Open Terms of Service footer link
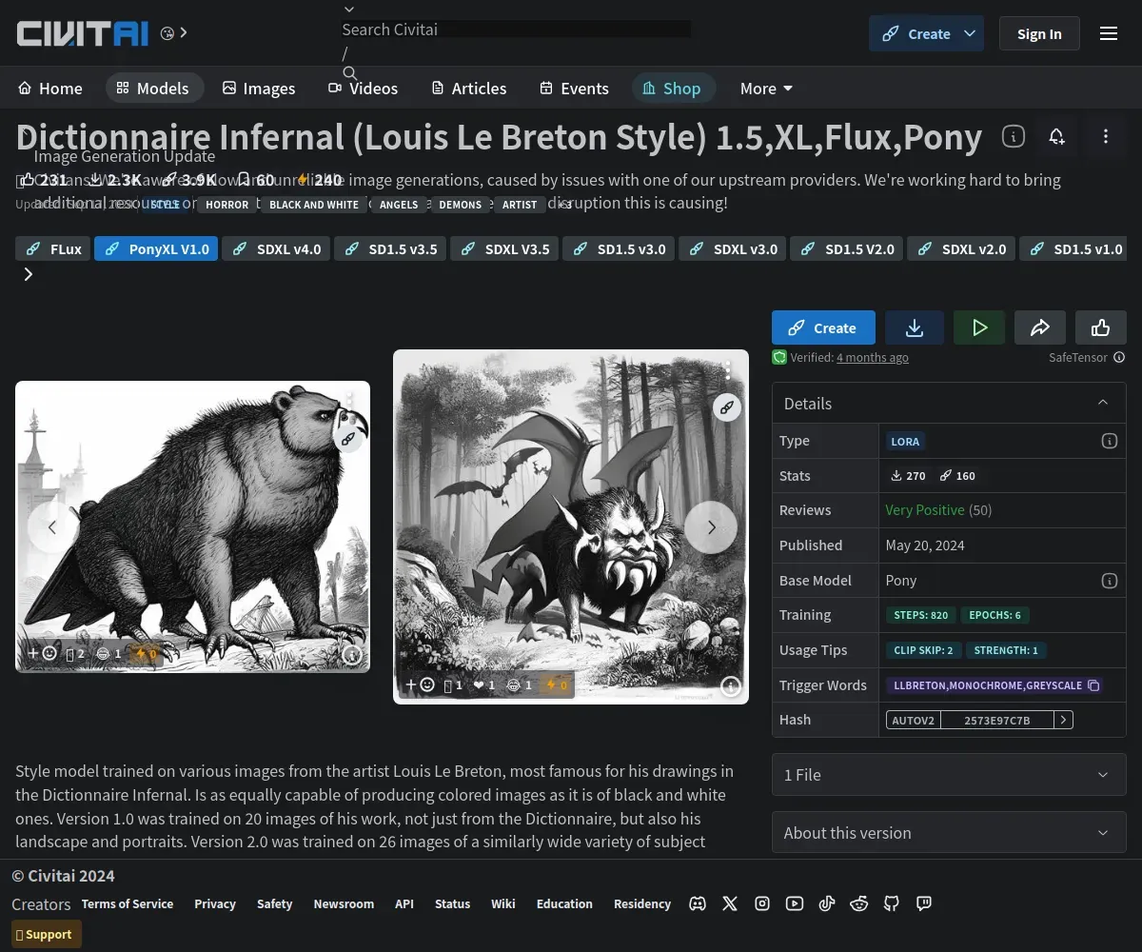 pos(128,903)
